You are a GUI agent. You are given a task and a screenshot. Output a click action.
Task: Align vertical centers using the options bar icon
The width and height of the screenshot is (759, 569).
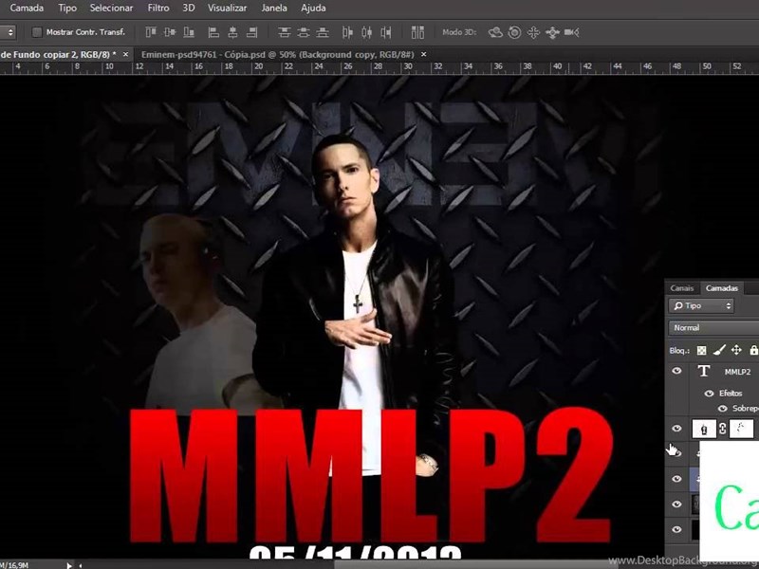170,32
